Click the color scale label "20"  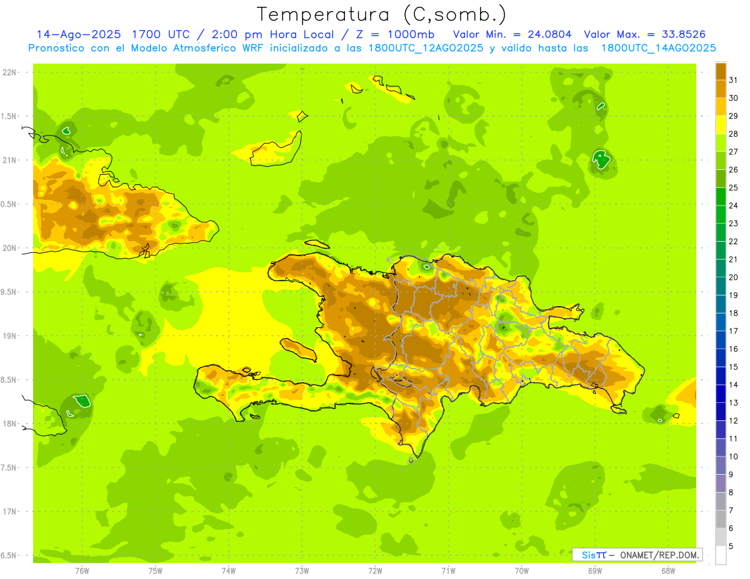733,277
